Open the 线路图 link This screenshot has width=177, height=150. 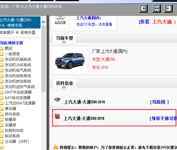[x=159, y=102]
